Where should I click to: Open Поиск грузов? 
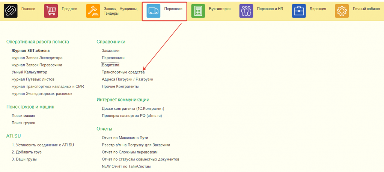pos(23,123)
